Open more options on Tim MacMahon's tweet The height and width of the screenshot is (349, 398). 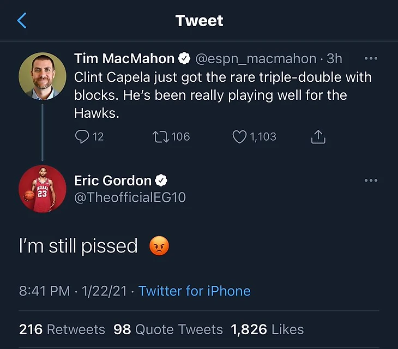pyautogui.click(x=371, y=58)
